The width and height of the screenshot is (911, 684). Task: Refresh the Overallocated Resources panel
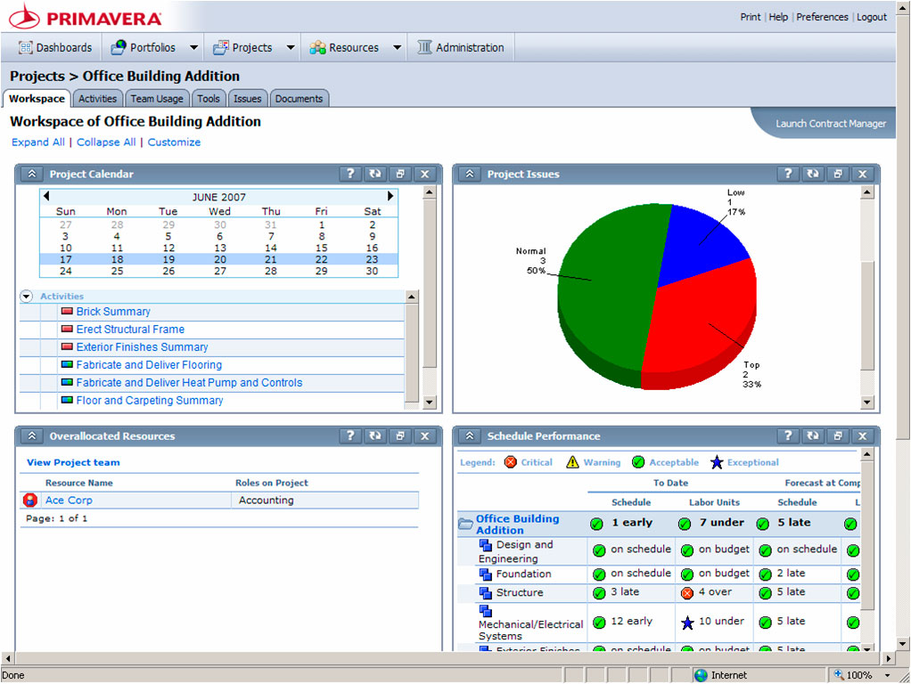pos(375,436)
